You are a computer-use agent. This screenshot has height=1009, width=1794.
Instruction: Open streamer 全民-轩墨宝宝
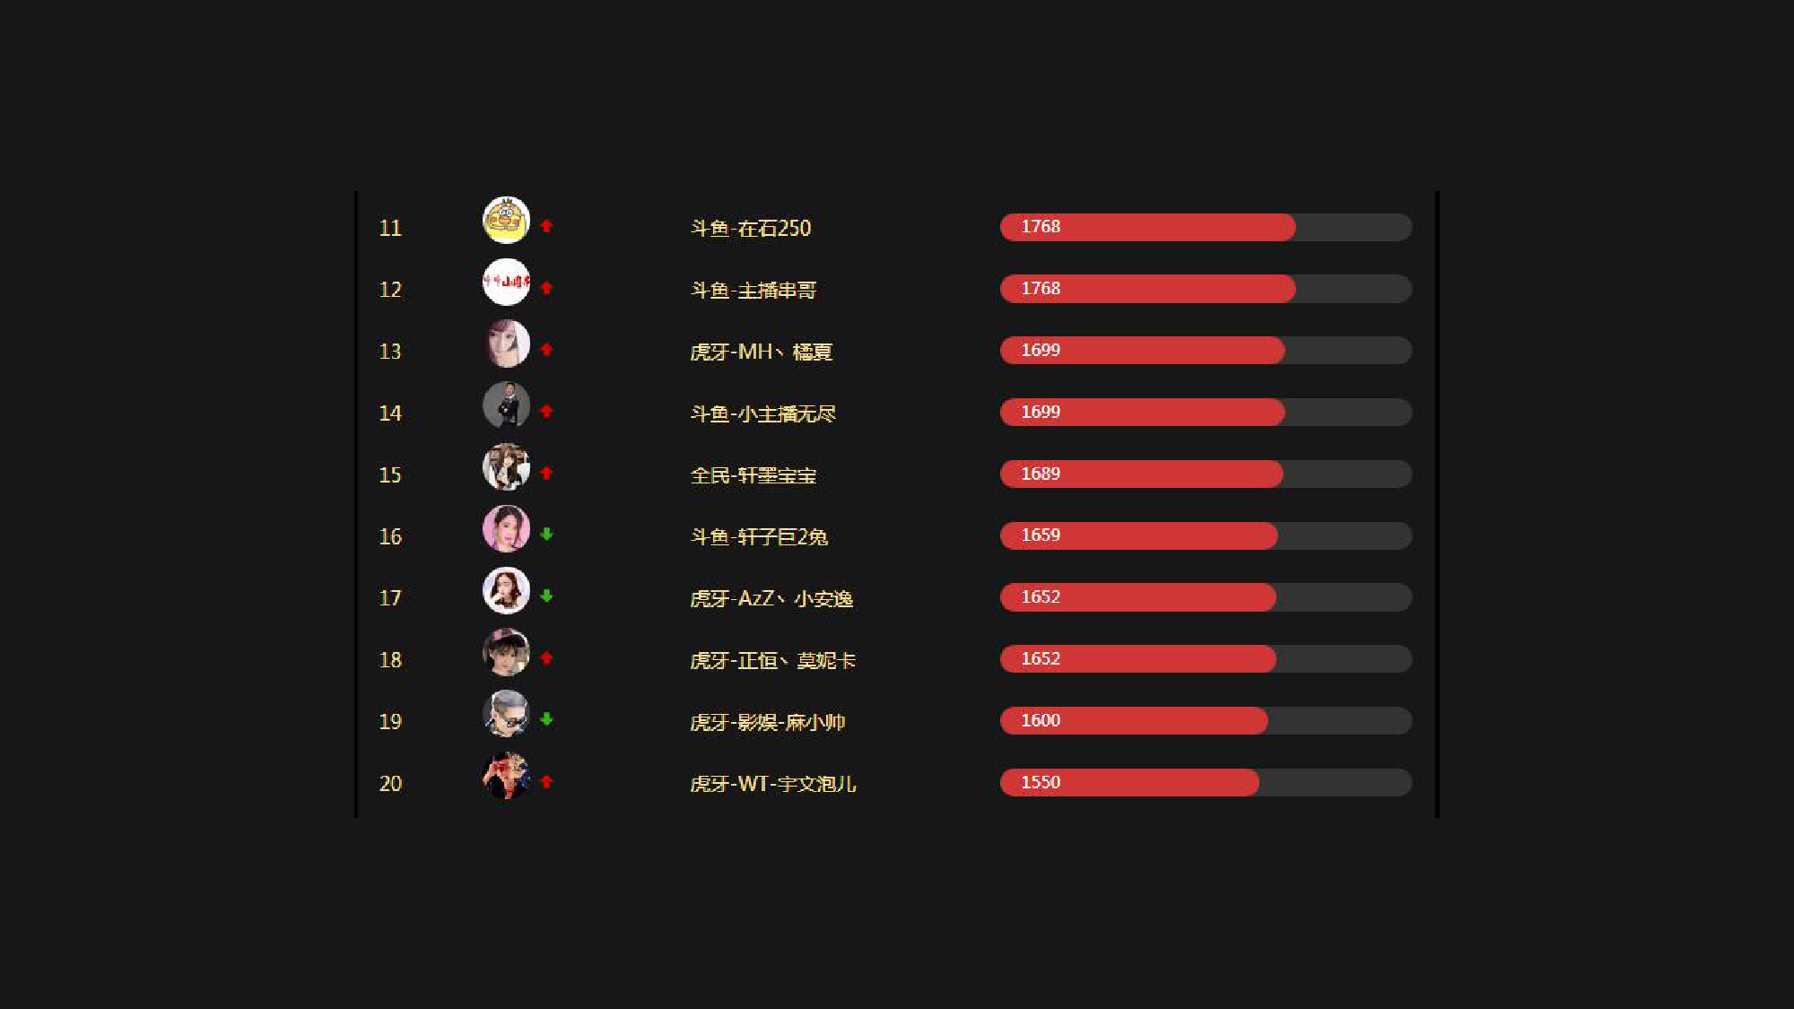tap(753, 475)
